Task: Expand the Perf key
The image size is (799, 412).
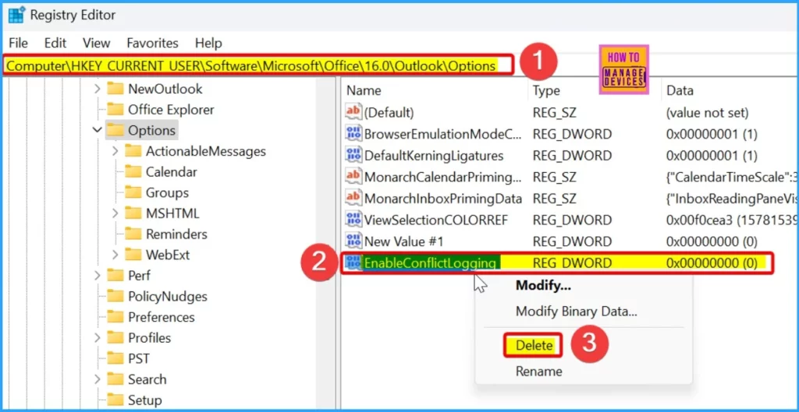Action: pyautogui.click(x=98, y=275)
